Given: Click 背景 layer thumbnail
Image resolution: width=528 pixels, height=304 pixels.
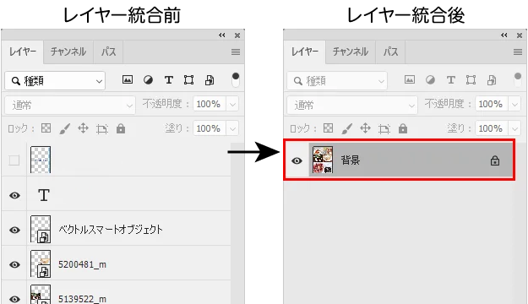Looking at the screenshot, I should 323,160.
